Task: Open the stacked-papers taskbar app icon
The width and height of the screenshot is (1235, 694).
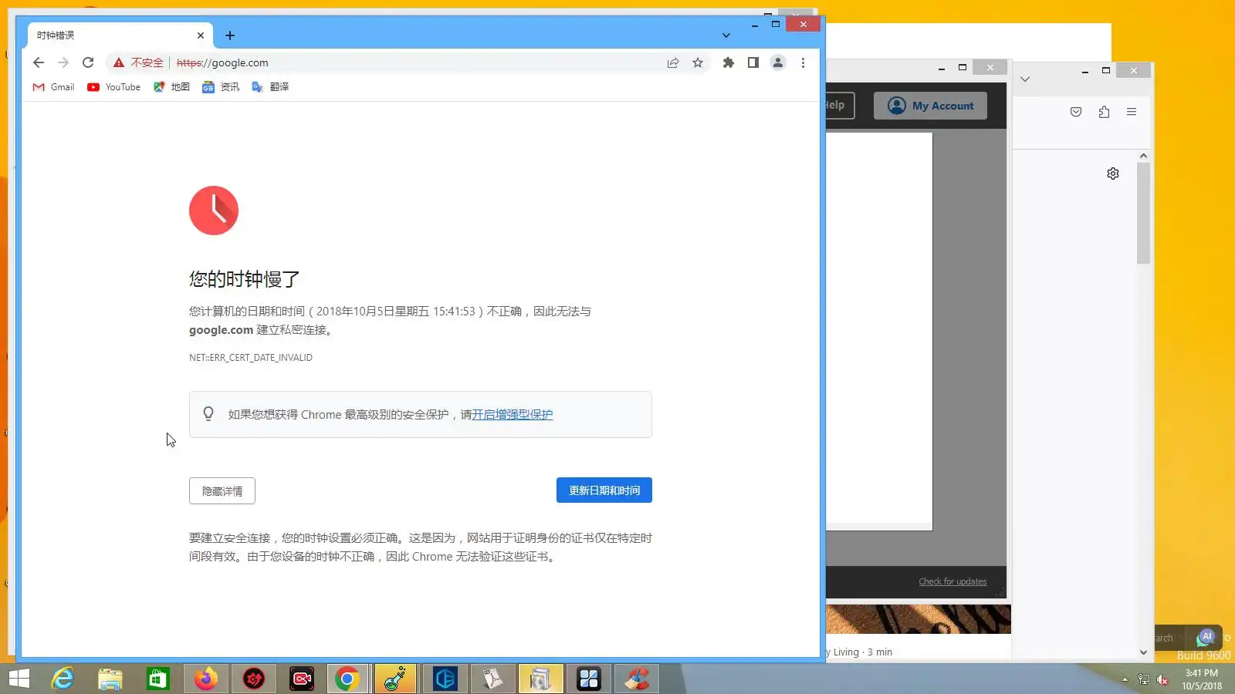Action: (541, 679)
